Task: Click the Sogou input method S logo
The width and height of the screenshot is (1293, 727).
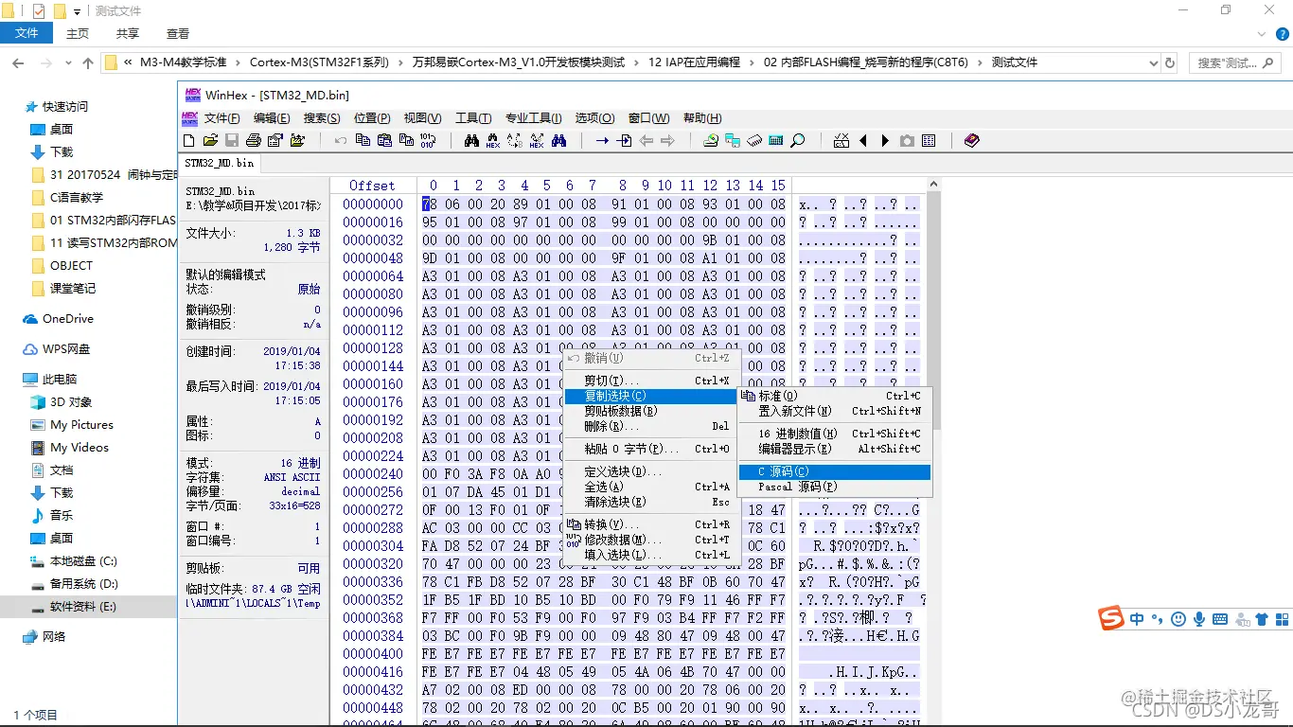Action: (1111, 619)
